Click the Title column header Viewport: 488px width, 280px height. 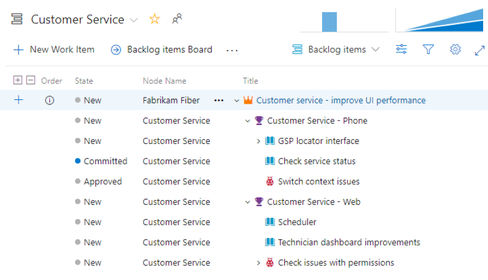[250, 81]
